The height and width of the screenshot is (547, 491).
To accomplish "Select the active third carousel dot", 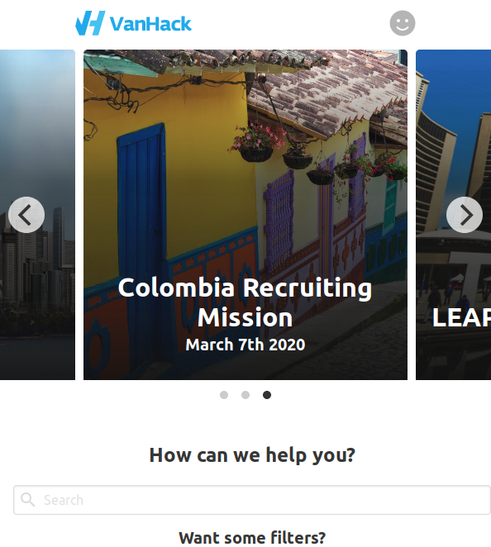I will tap(267, 395).
